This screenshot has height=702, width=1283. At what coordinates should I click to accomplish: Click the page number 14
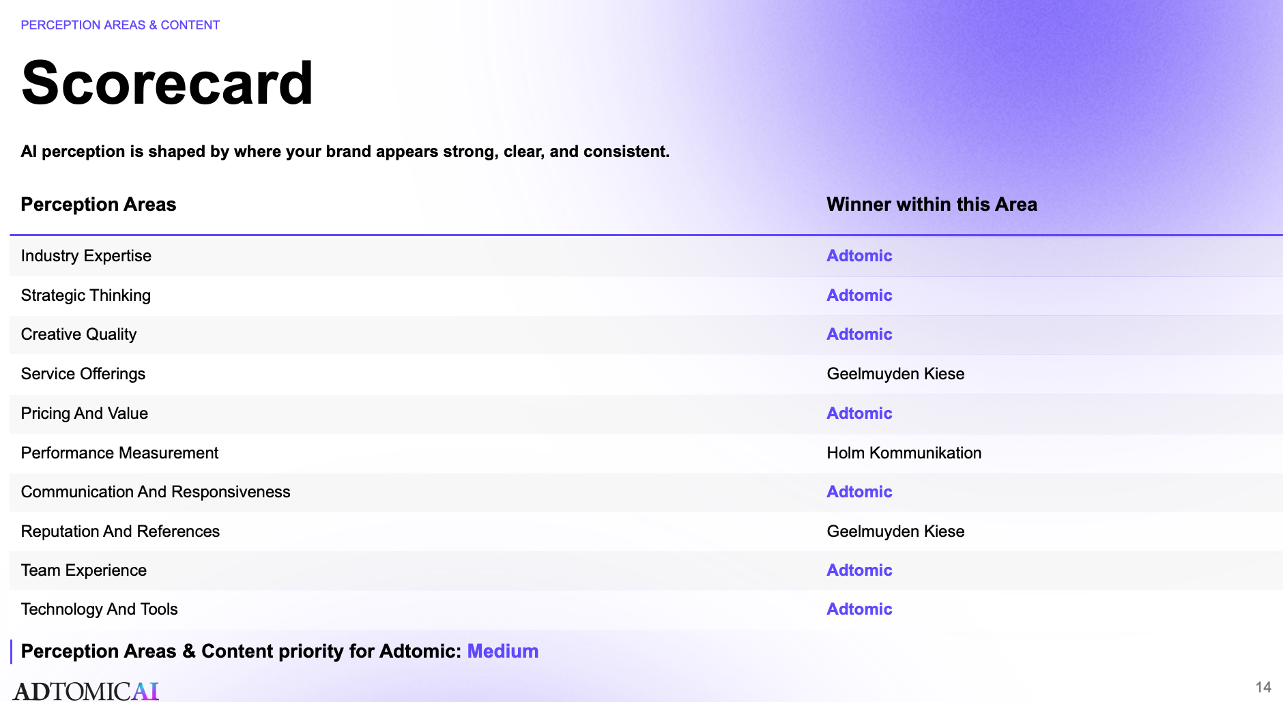click(x=1263, y=688)
